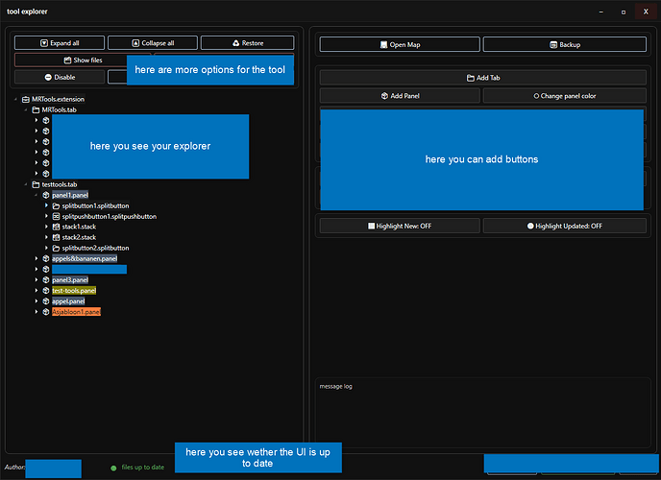Expand the splitbutton1.splitbutton arrow
This screenshot has height=480, width=661.
pyautogui.click(x=46, y=205)
